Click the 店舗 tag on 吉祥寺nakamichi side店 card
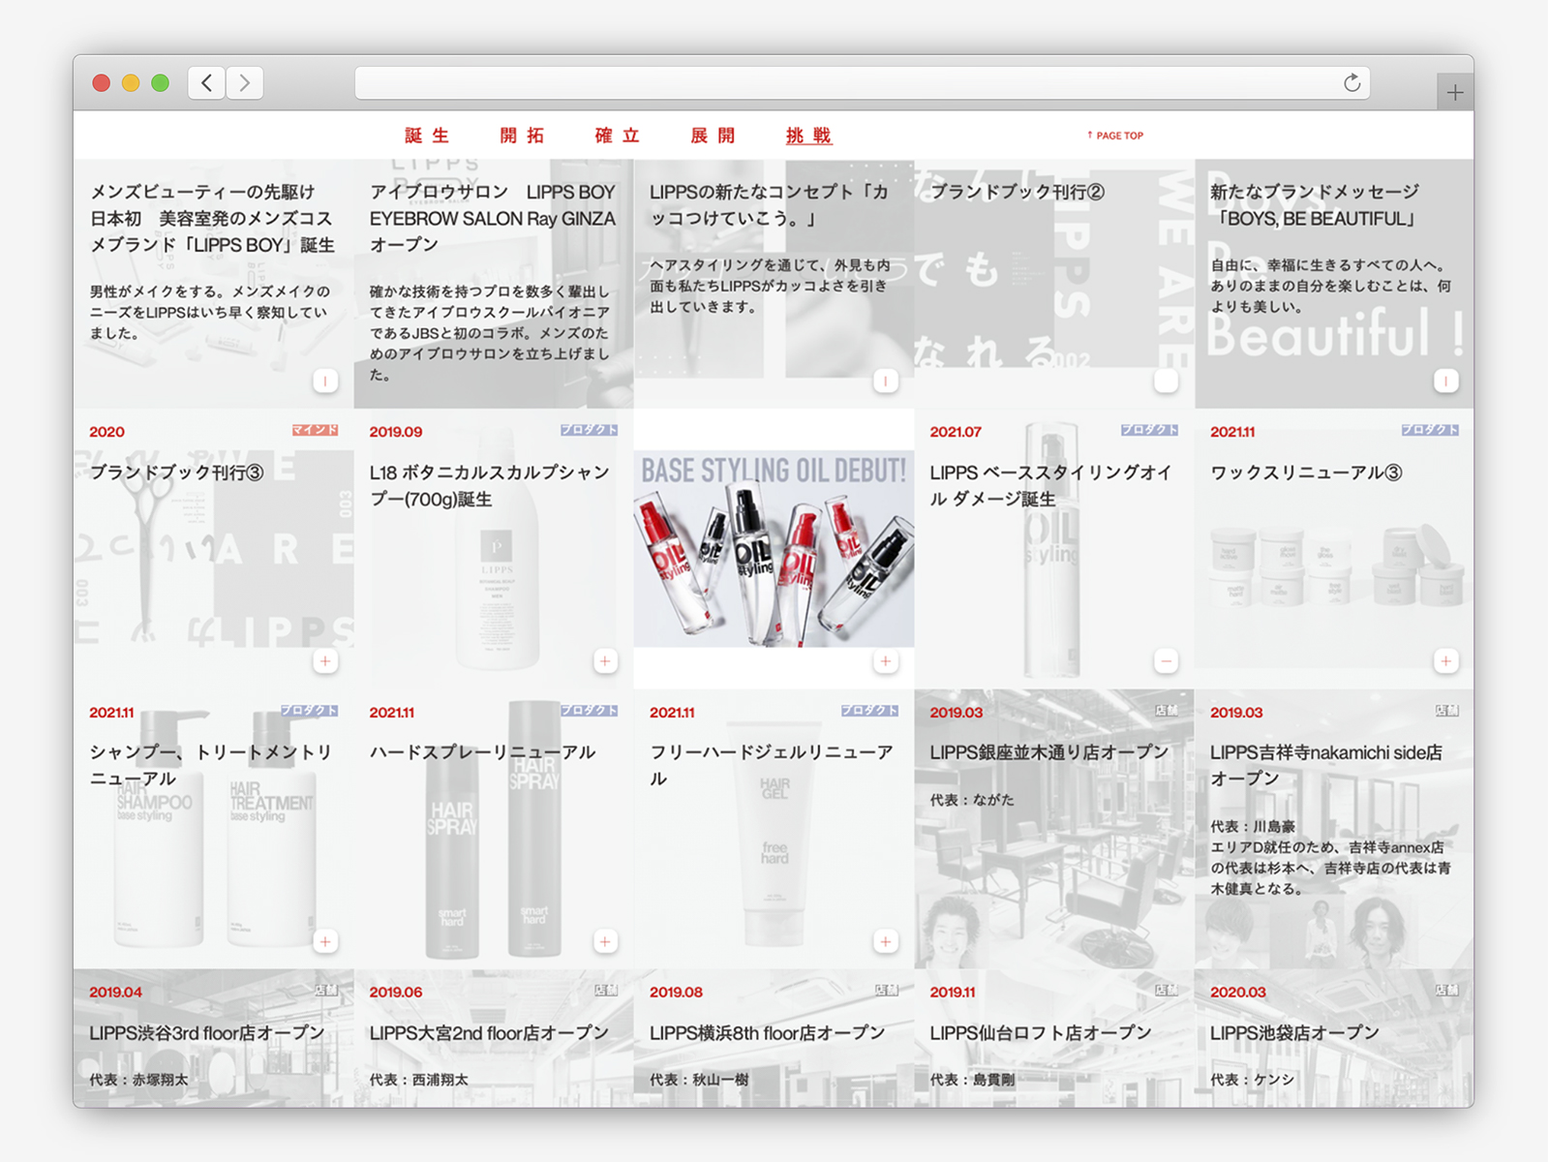This screenshot has width=1549, height=1162. pos(1446,711)
